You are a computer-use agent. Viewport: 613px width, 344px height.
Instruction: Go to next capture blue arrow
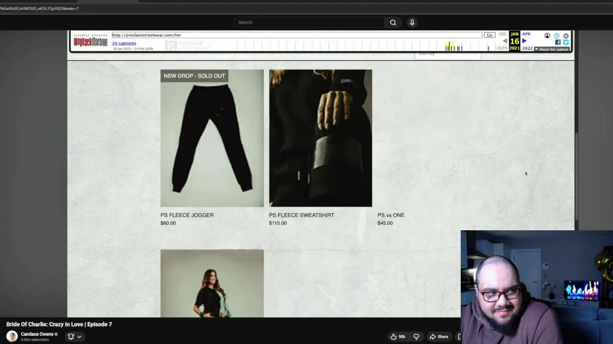524,41
